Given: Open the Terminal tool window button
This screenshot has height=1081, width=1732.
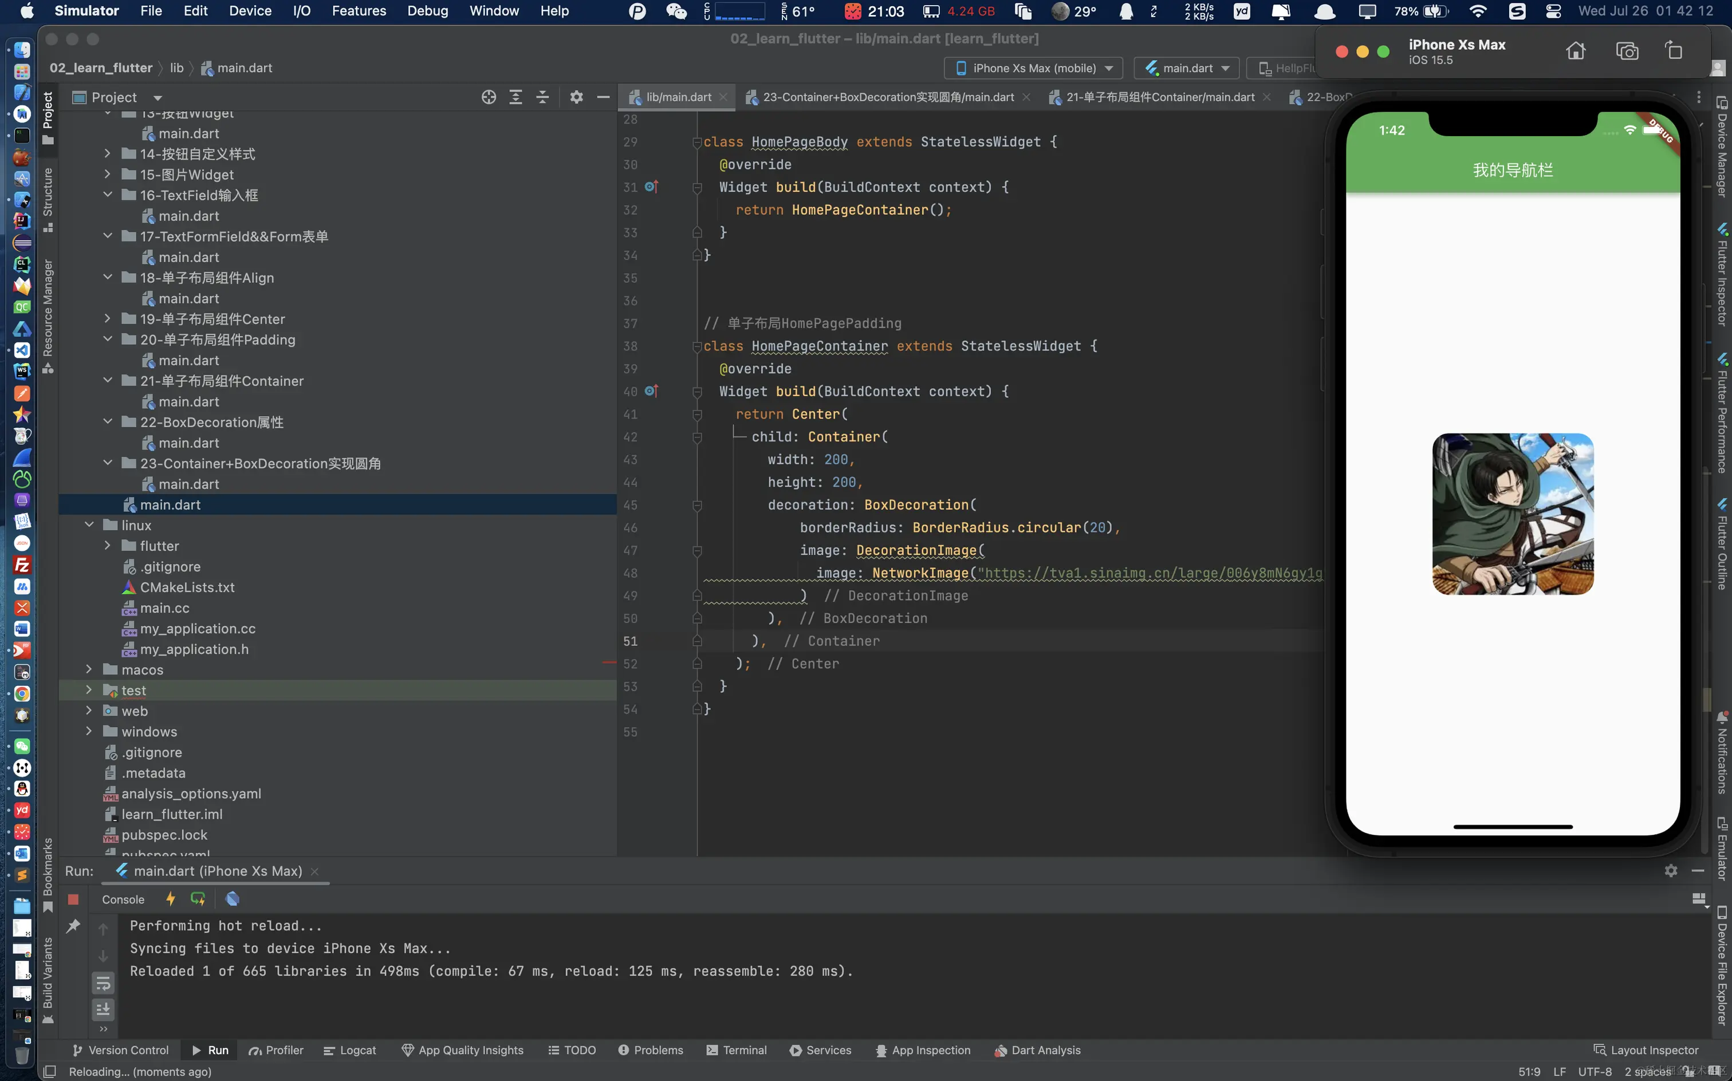Looking at the screenshot, I should (736, 1050).
